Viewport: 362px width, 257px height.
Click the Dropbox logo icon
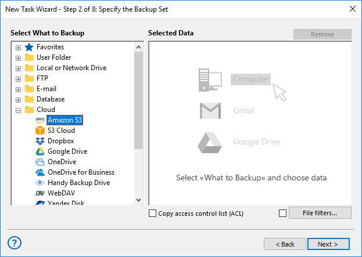pyautogui.click(x=40, y=141)
